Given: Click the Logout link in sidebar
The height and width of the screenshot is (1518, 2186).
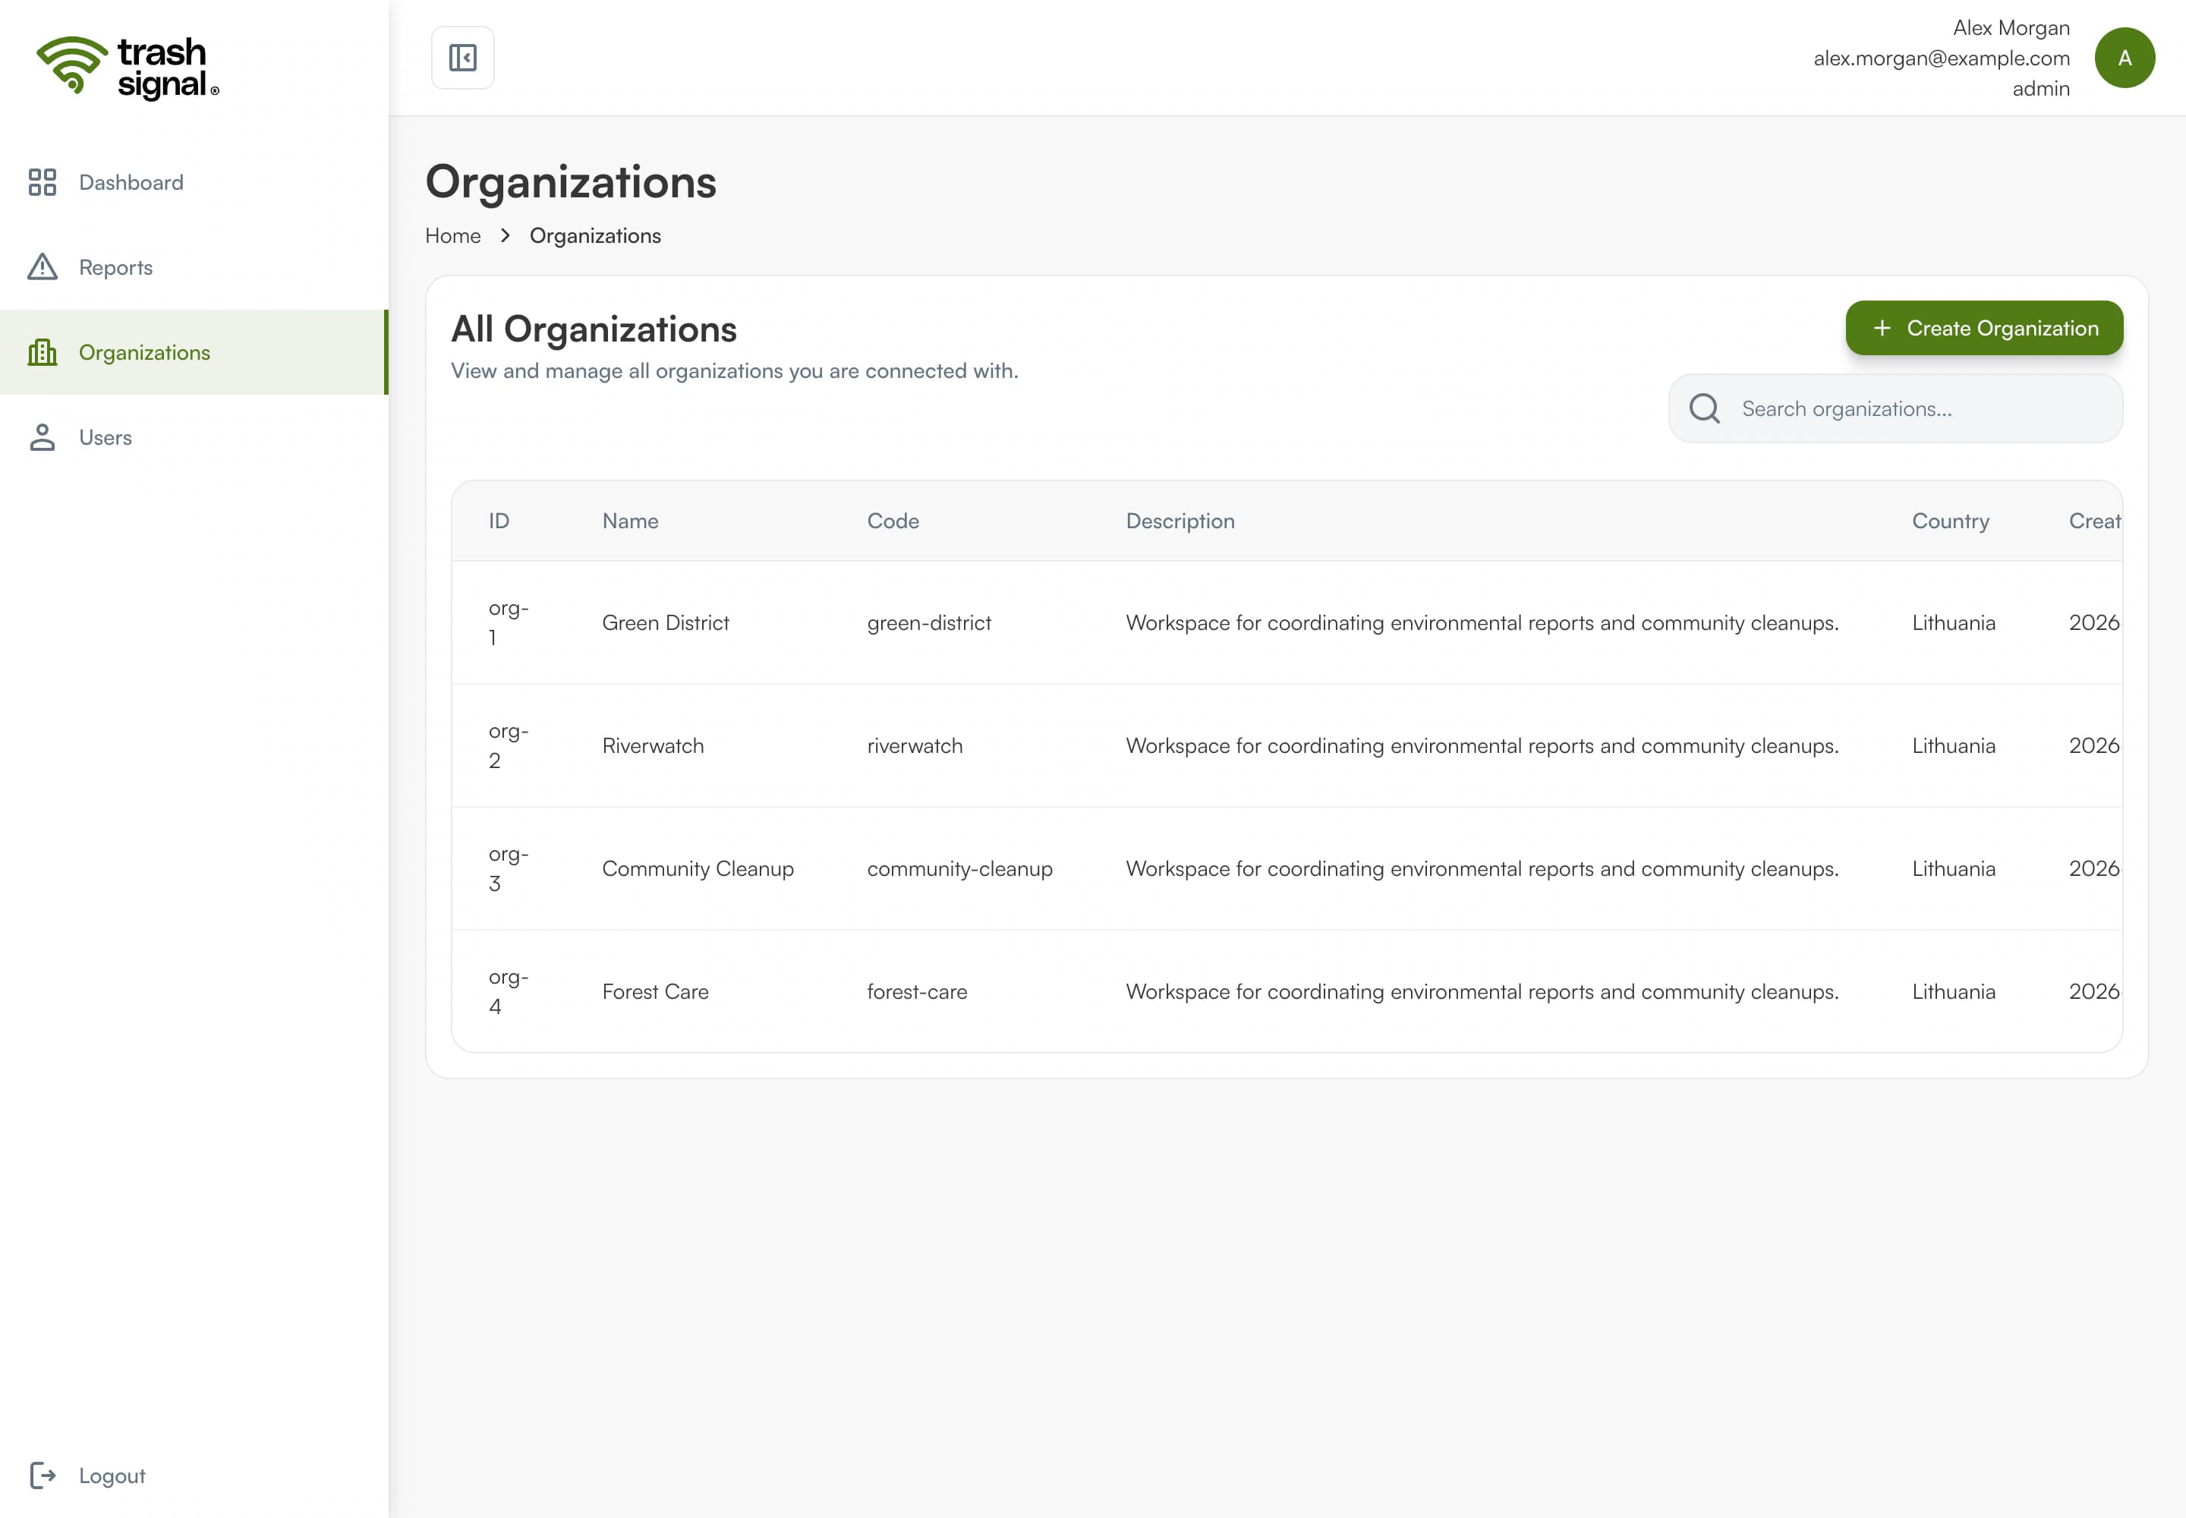Looking at the screenshot, I should coord(194,1475).
